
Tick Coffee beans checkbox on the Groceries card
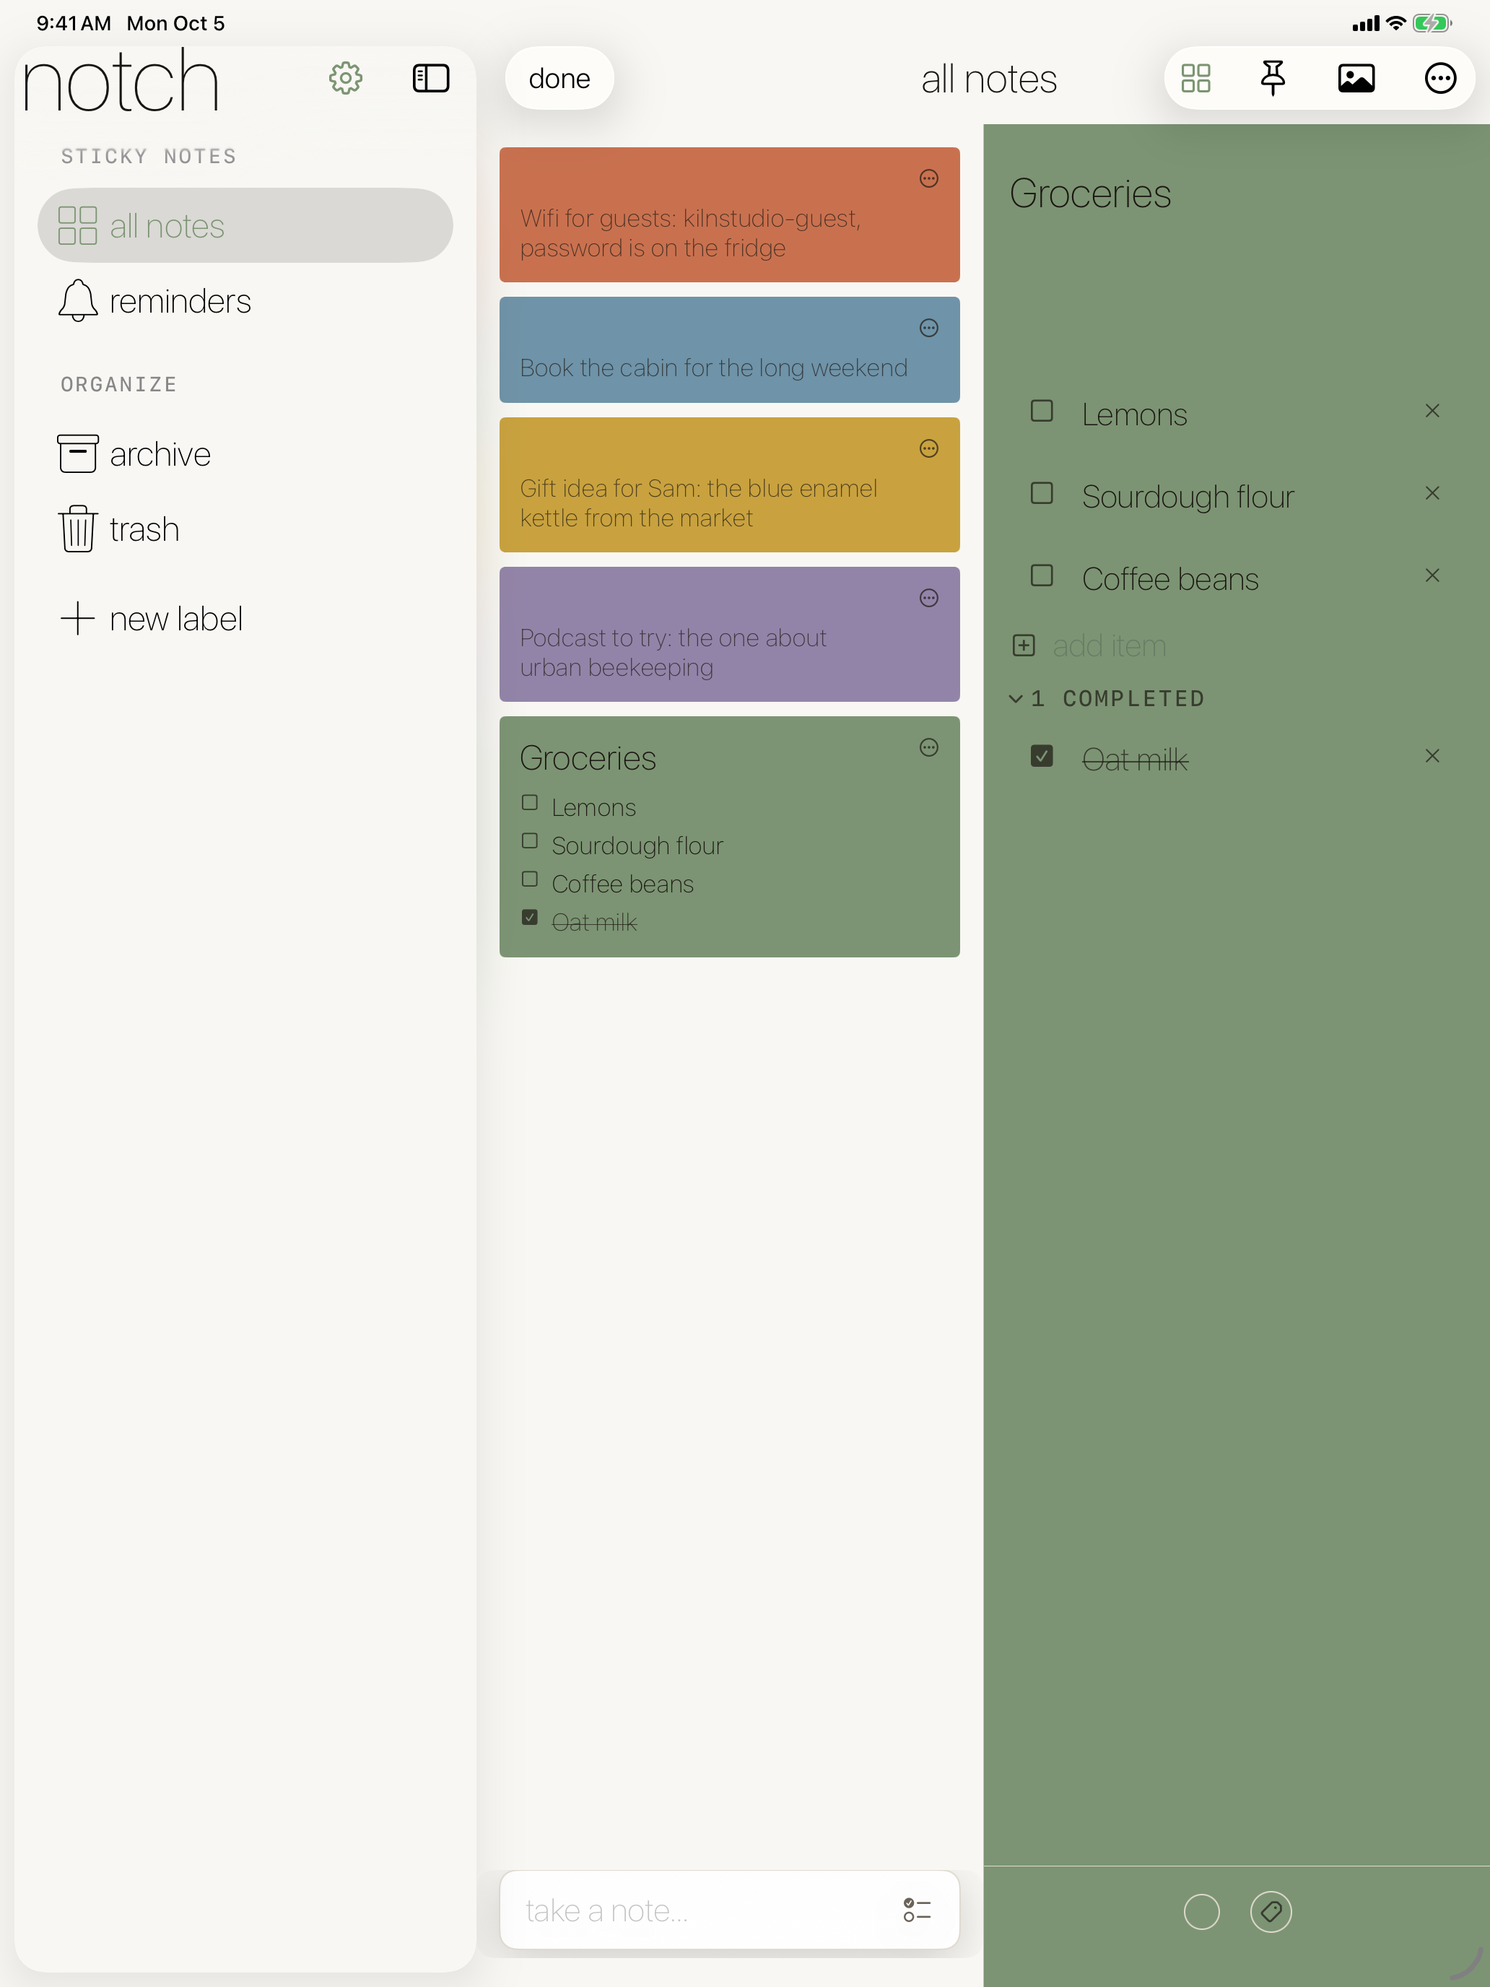click(x=530, y=879)
